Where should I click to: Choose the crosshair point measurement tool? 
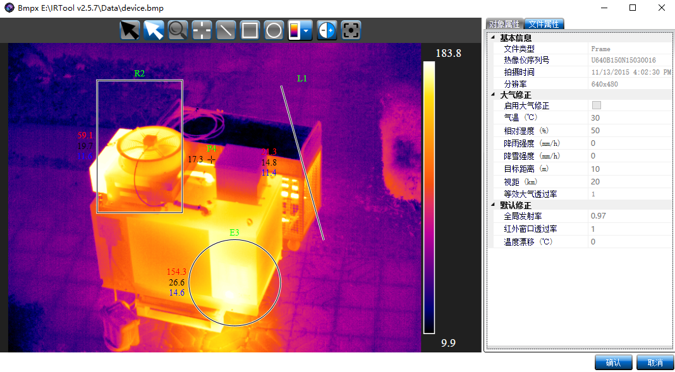202,30
